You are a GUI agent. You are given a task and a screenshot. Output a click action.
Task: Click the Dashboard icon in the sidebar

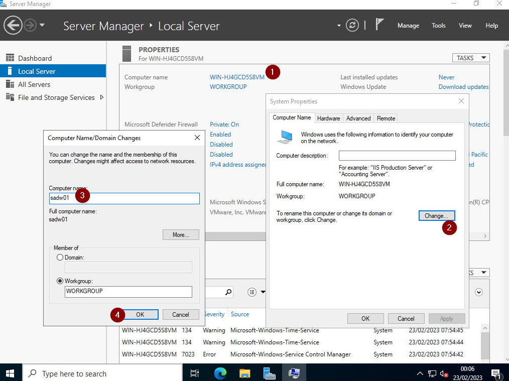[x=10, y=58]
